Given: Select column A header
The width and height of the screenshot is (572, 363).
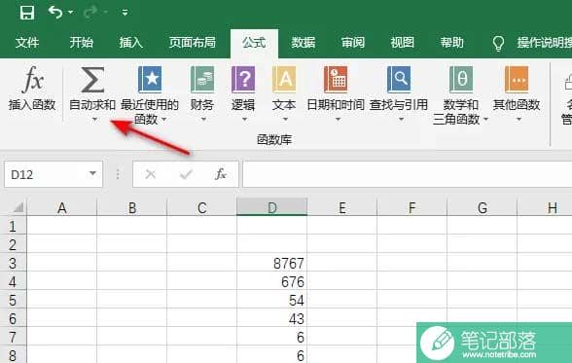Looking at the screenshot, I should 62,207.
